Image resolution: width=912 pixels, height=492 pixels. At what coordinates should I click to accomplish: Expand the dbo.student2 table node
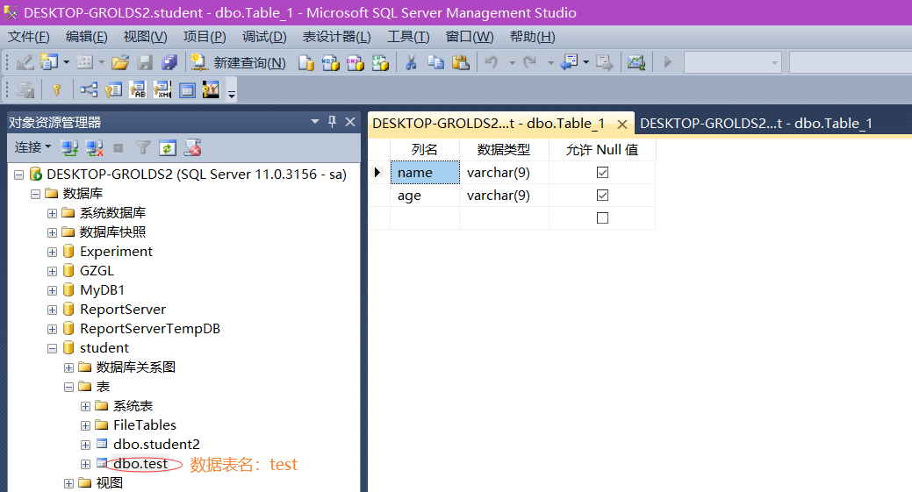tap(85, 445)
